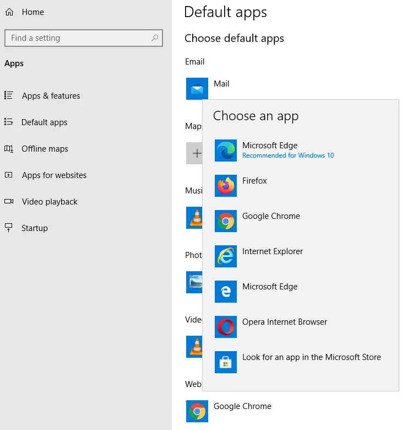Click the Video playback camera icon
The height and width of the screenshot is (430, 407).
click(9, 202)
